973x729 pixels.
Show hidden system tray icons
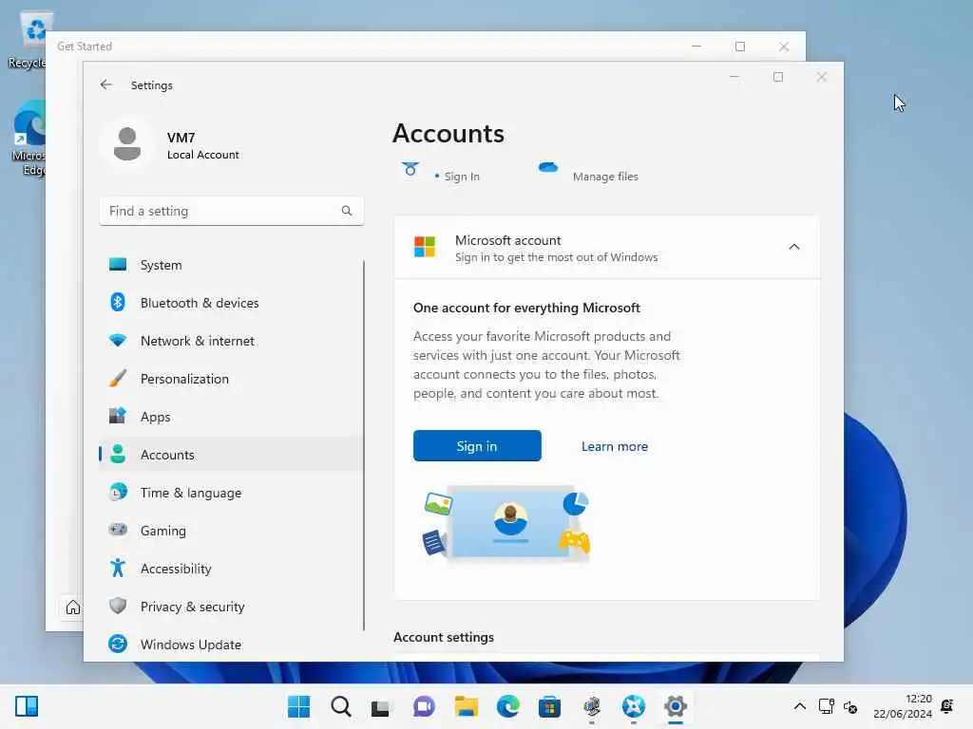(x=800, y=706)
